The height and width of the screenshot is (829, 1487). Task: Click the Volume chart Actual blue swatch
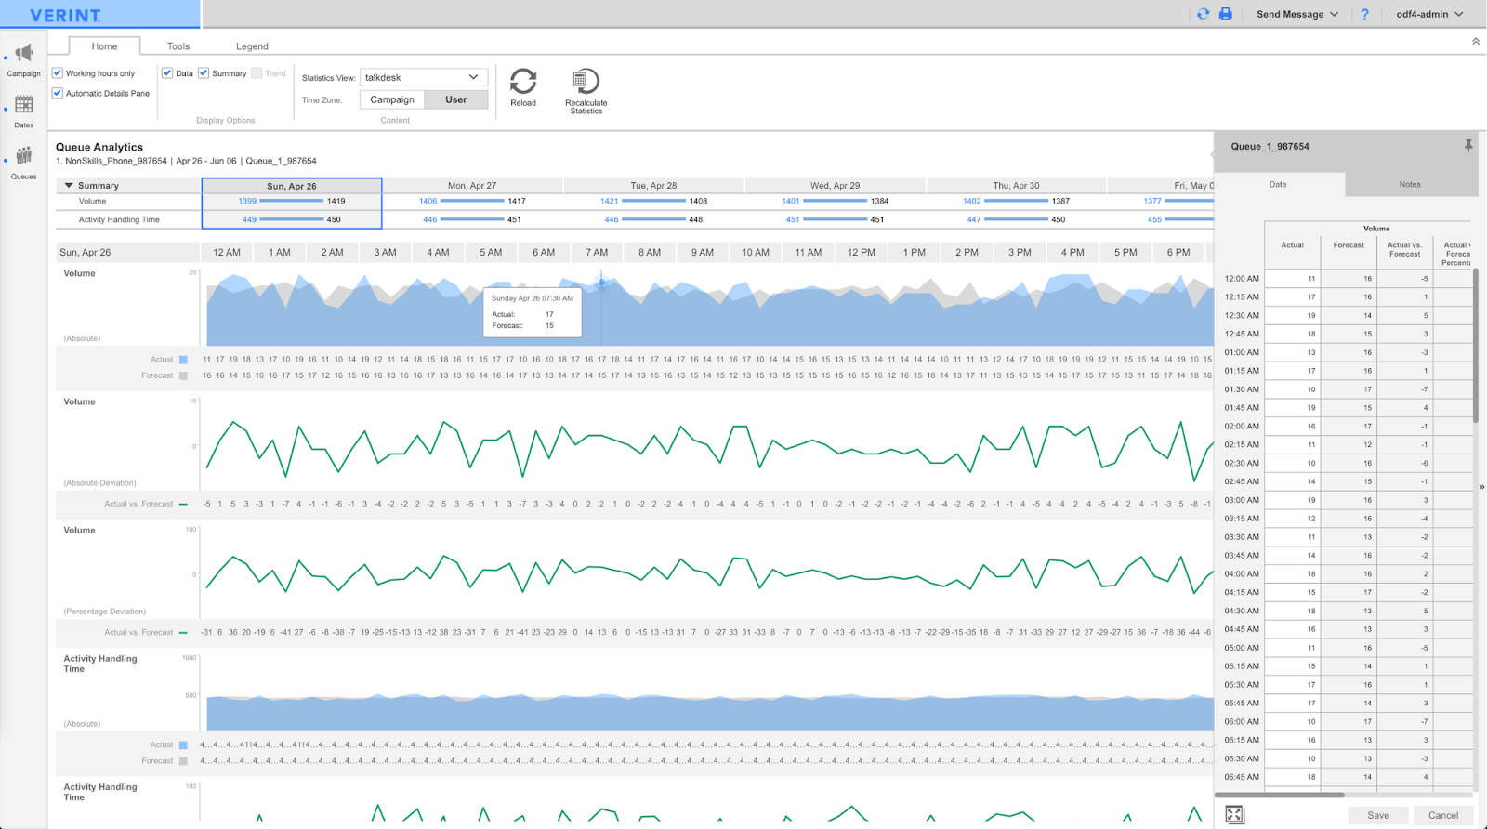tap(183, 360)
